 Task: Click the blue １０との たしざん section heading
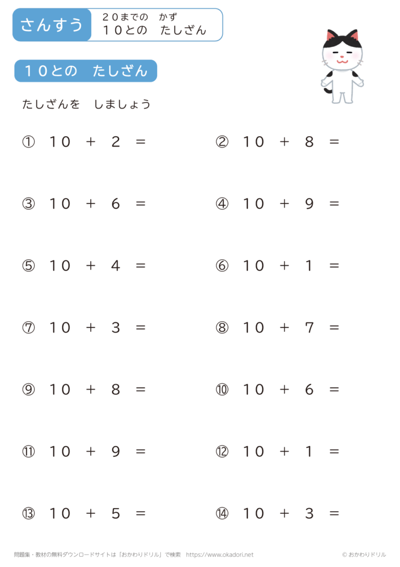[x=86, y=71]
